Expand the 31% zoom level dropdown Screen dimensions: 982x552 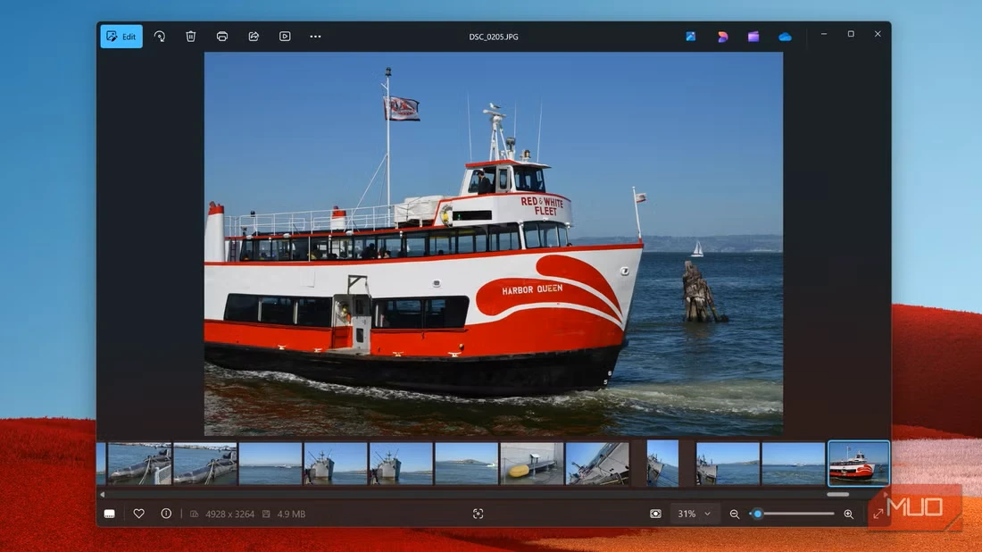coord(695,514)
